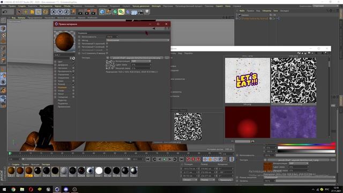Open the Камеры viewport menu
343x193 pixels.
(21, 18)
